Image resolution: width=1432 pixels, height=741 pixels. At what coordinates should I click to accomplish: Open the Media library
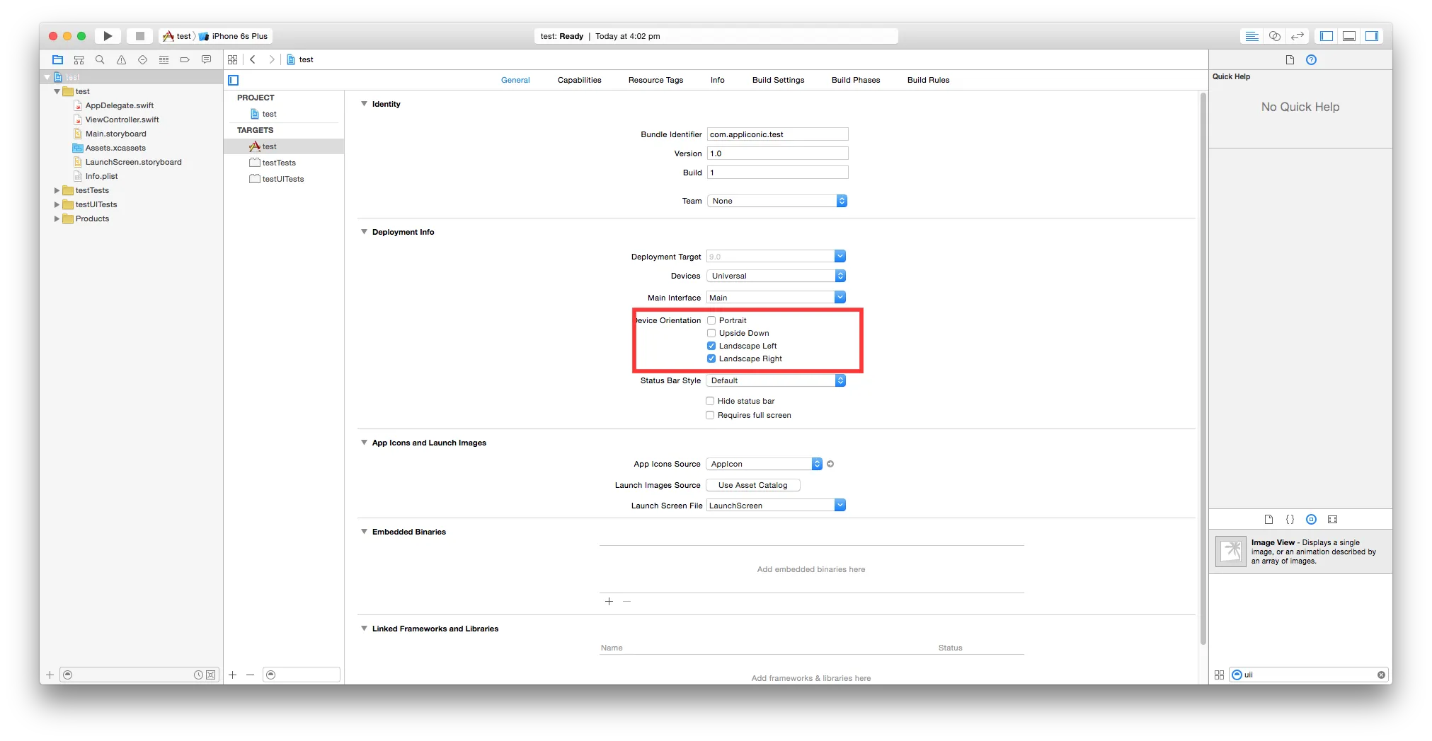(x=1332, y=520)
